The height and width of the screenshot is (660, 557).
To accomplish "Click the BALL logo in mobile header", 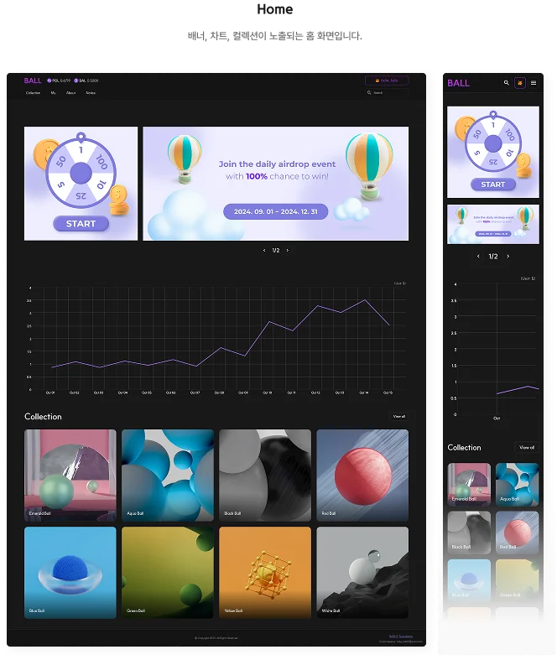I will click(458, 83).
